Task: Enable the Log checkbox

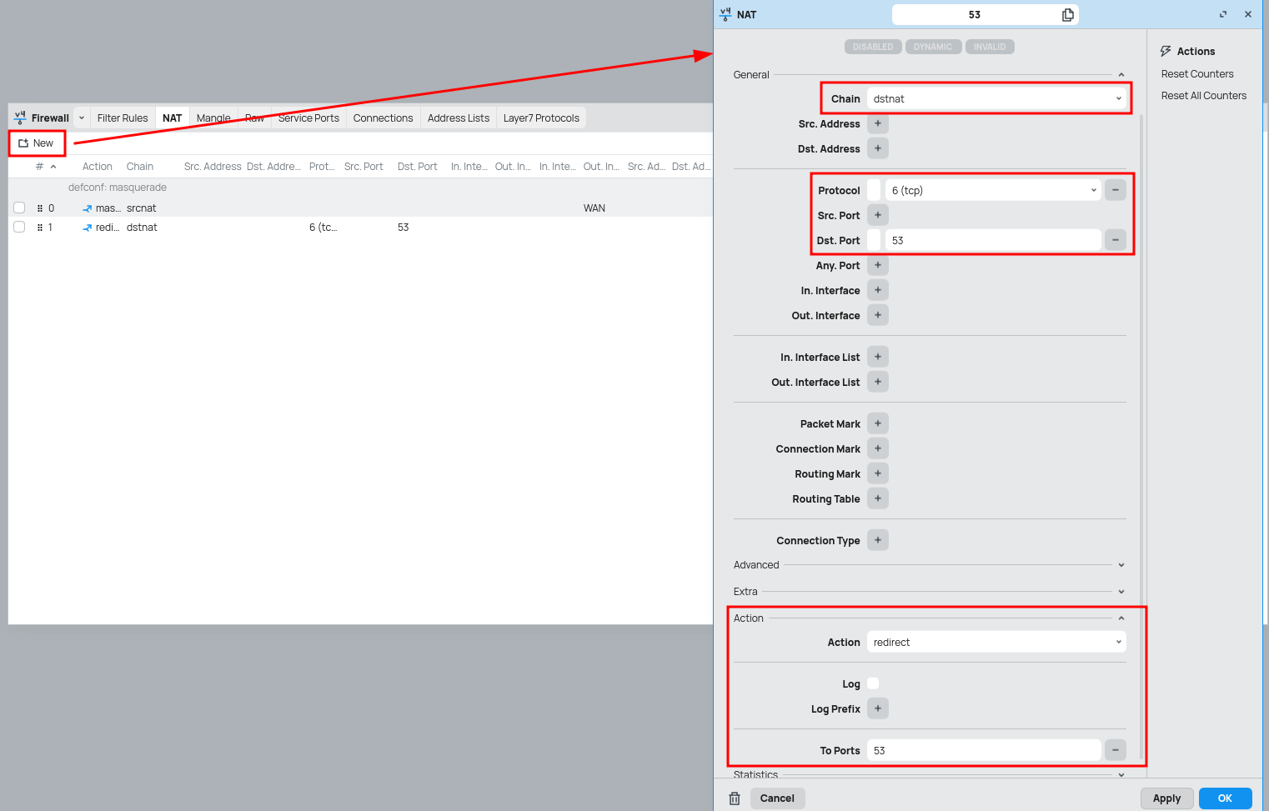Action: point(873,683)
